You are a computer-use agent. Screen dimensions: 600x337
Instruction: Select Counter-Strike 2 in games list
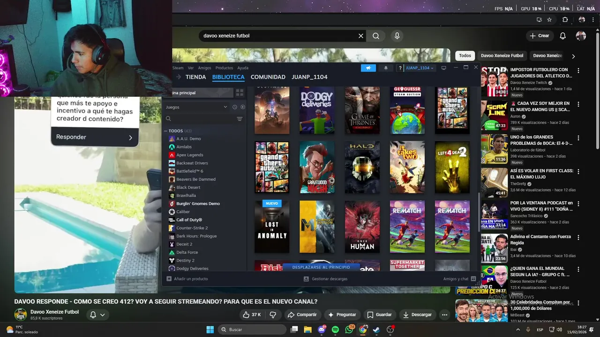pyautogui.click(x=192, y=228)
